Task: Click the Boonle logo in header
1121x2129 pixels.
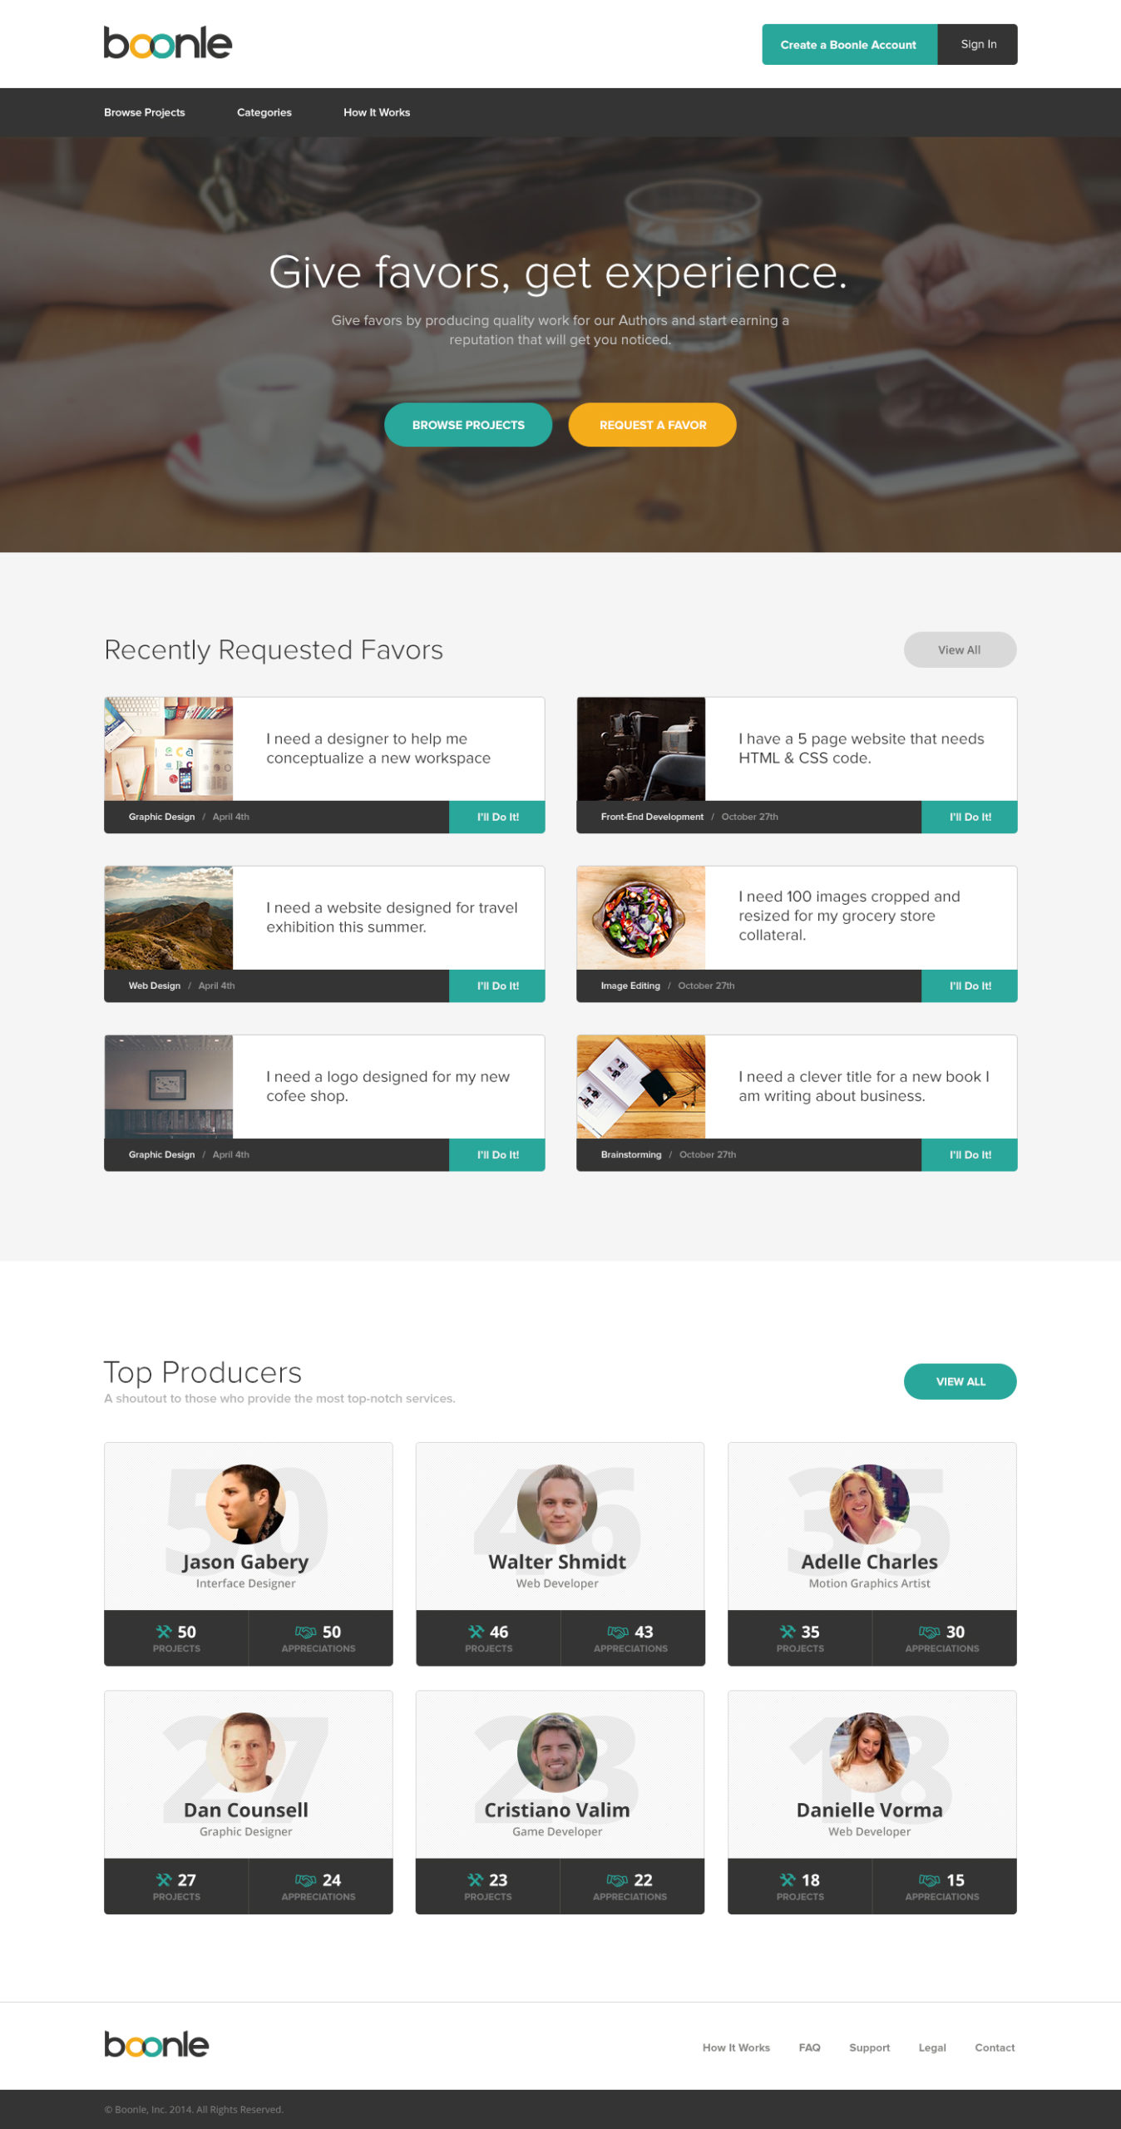Action: pyautogui.click(x=167, y=42)
